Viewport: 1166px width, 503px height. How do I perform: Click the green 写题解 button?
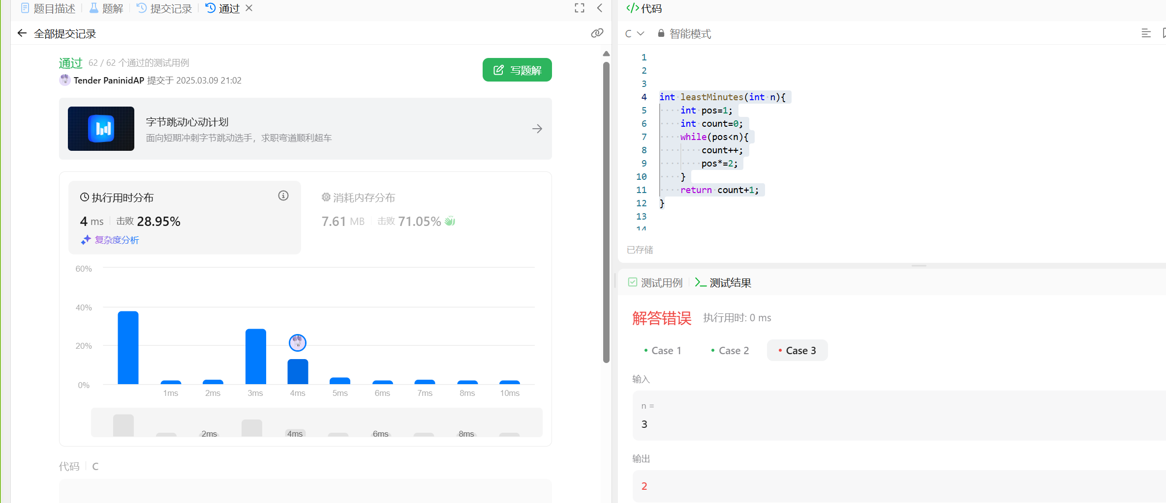[517, 70]
